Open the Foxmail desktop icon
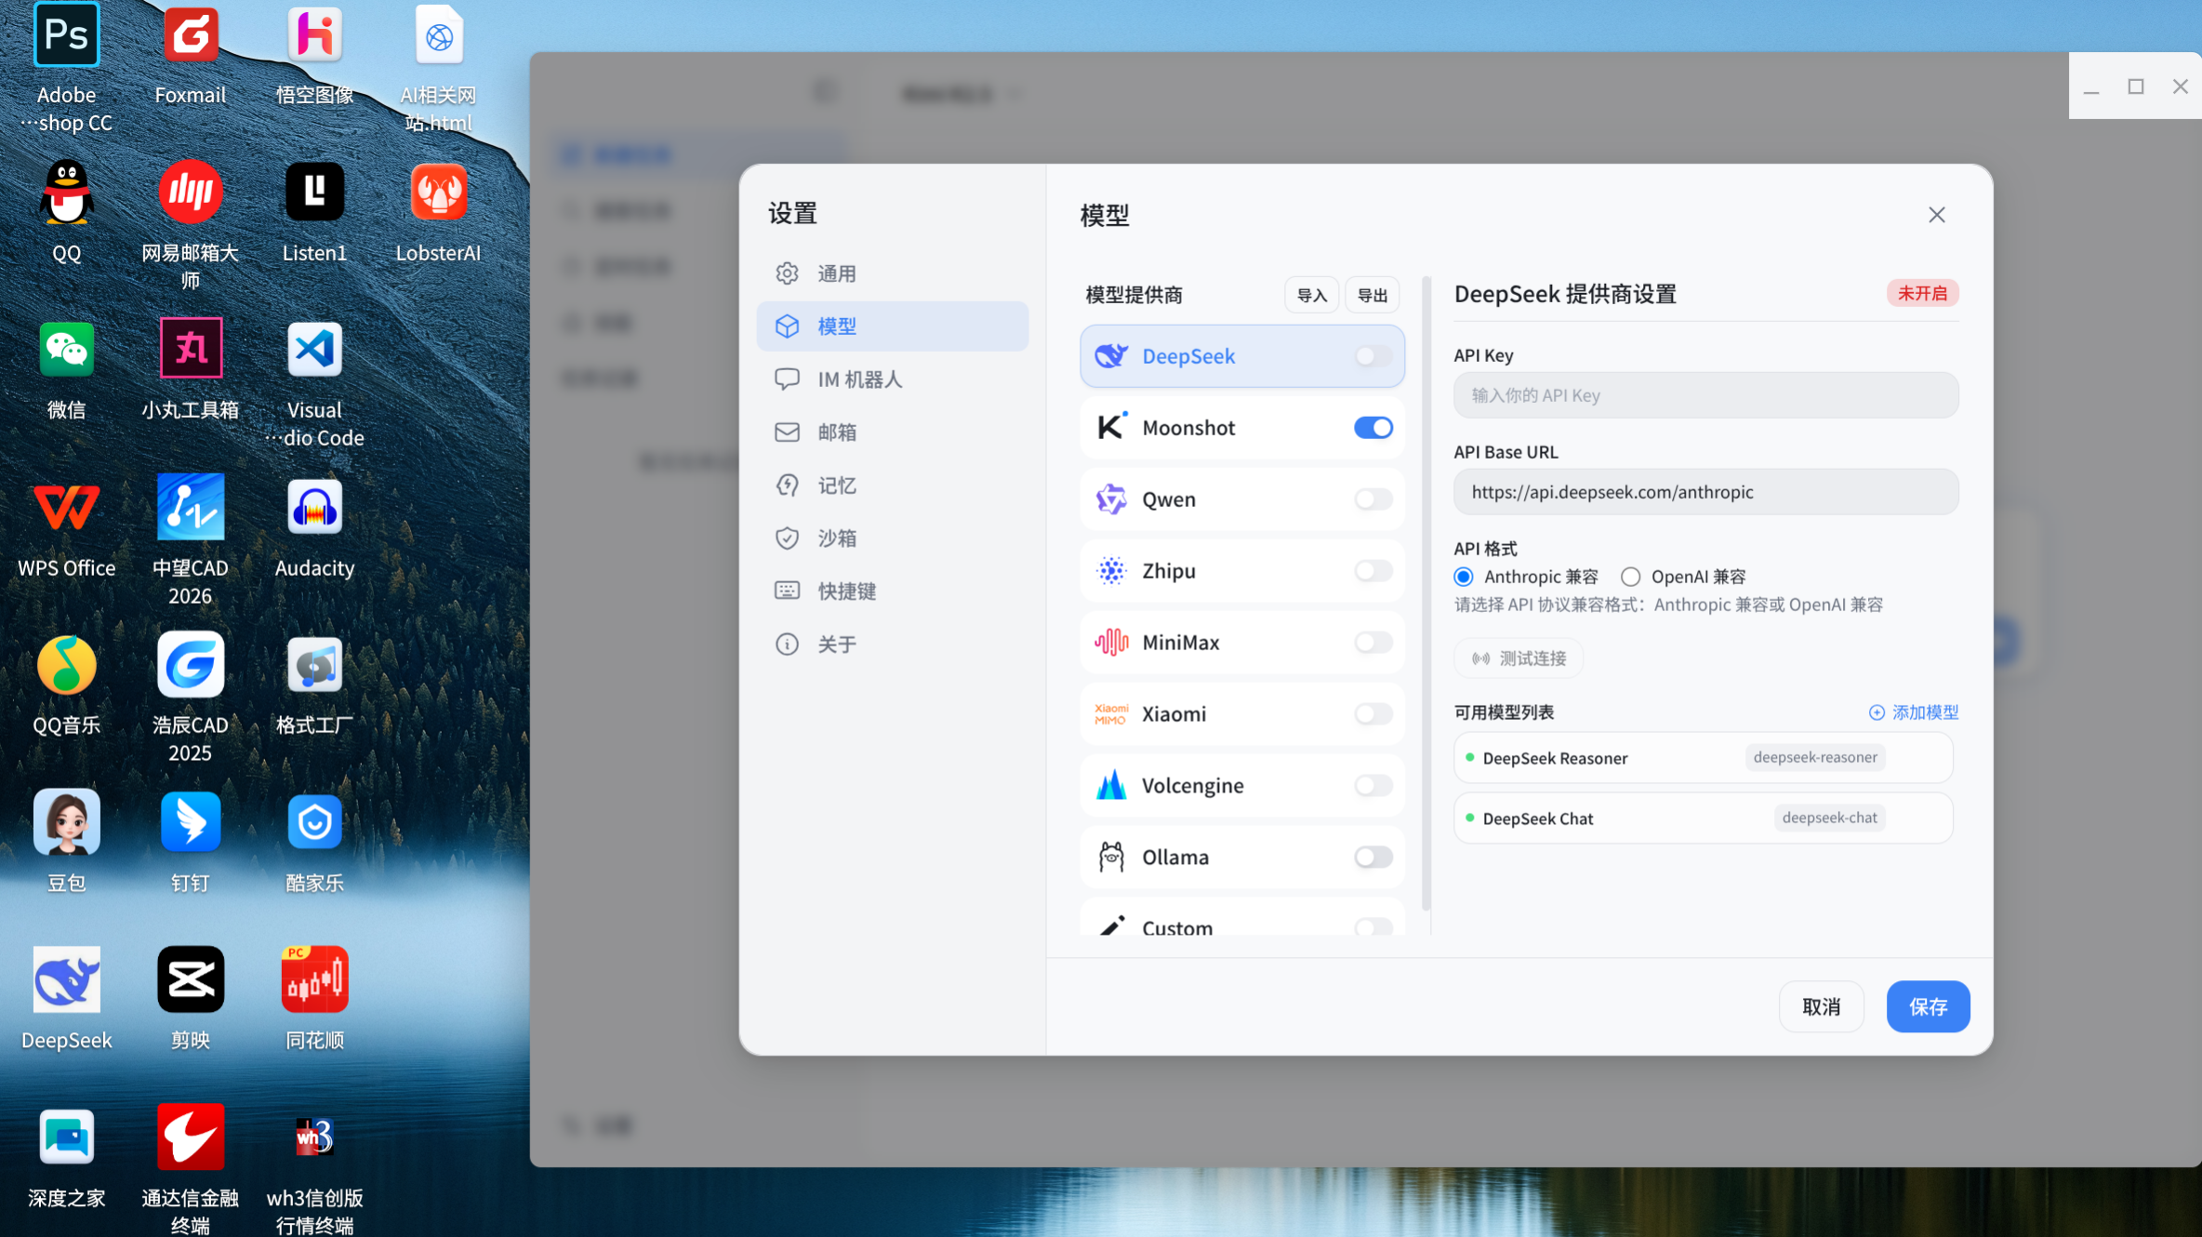2202x1237 pixels. [x=191, y=37]
